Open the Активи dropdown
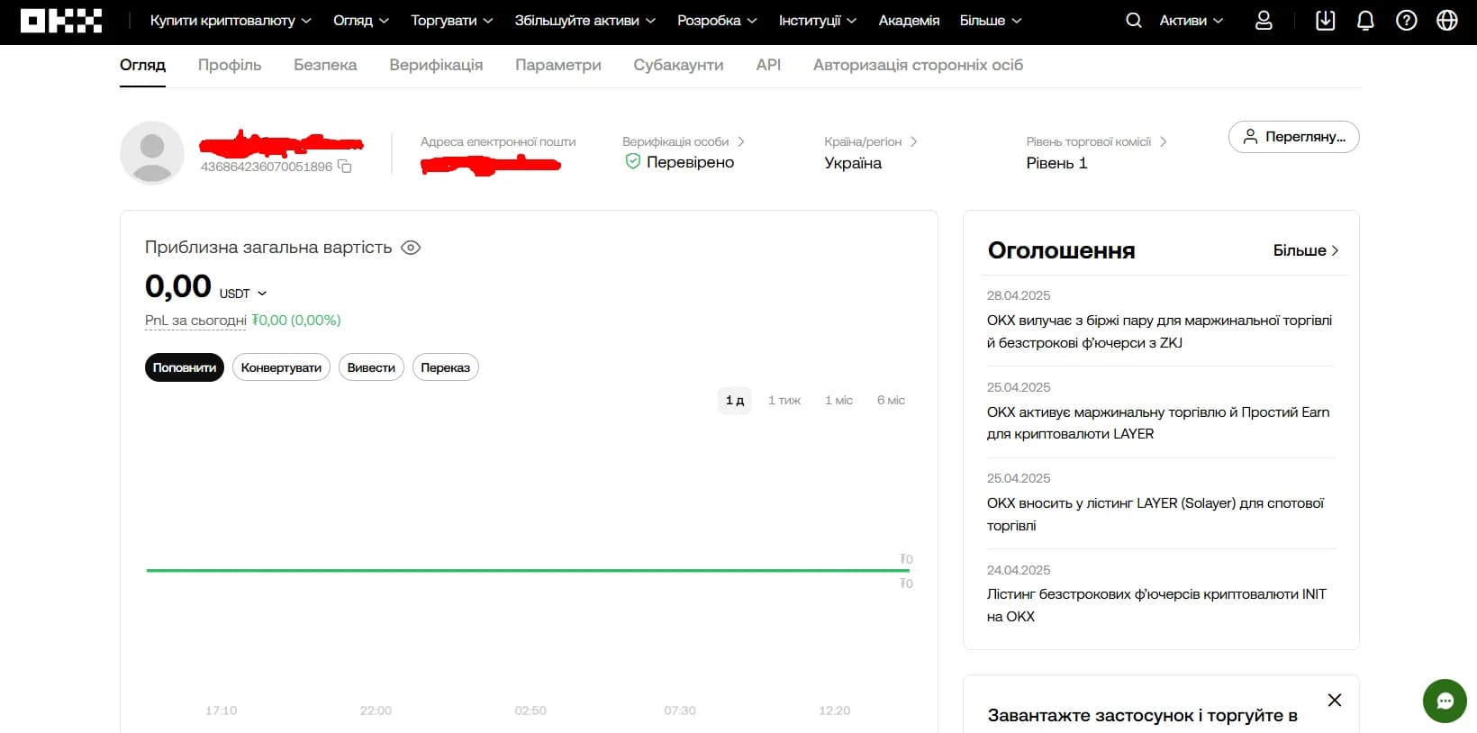The image size is (1477, 733). (1191, 20)
